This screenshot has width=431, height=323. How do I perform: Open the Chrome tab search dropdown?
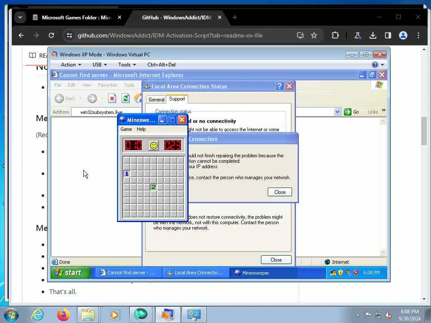point(20,17)
